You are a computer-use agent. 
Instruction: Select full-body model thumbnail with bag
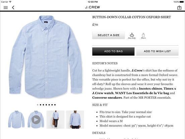coord(55,120)
